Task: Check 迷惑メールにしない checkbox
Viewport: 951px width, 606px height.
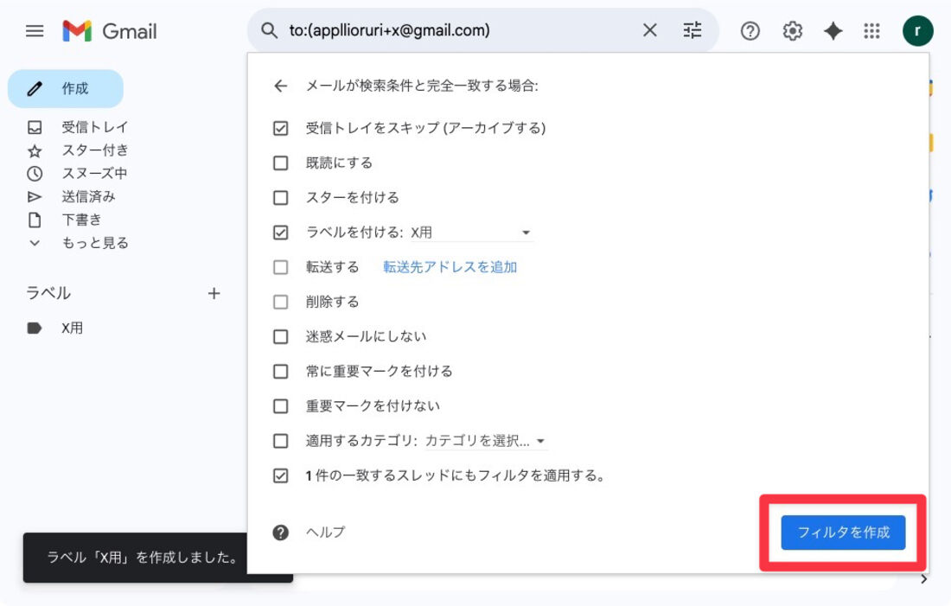Action: click(x=280, y=336)
